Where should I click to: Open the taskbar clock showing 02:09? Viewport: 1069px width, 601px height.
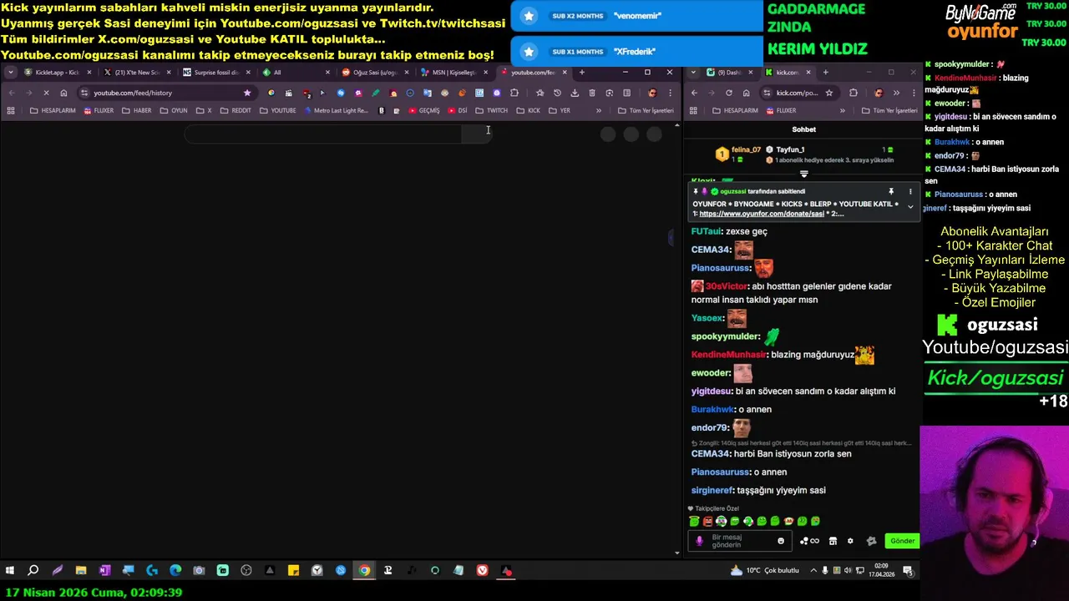coord(882,571)
